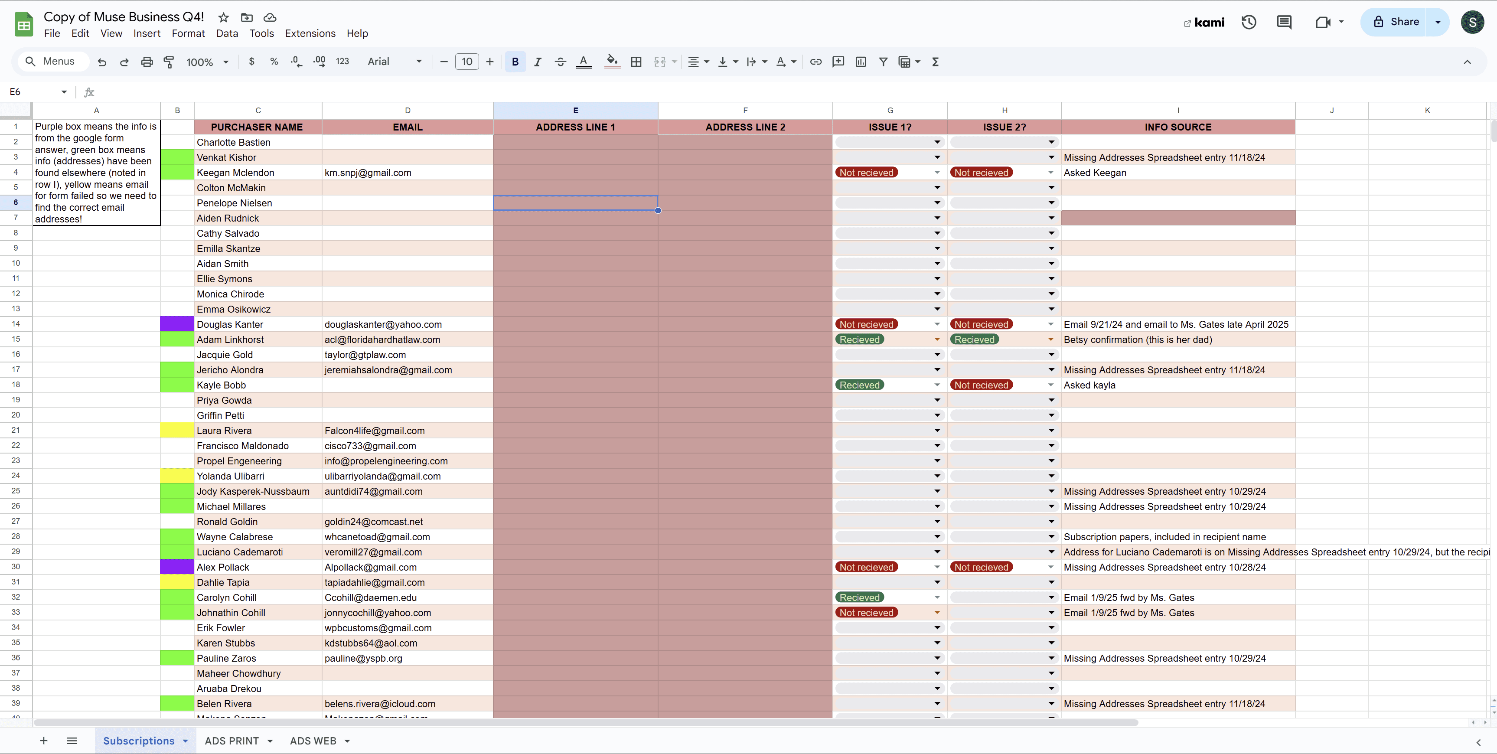Click increase font size plus button
Image resolution: width=1497 pixels, height=754 pixels.
(490, 62)
